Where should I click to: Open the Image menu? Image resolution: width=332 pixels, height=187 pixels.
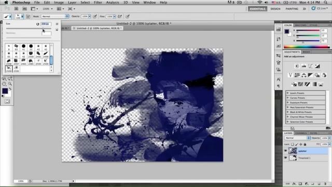(x=59, y=2)
